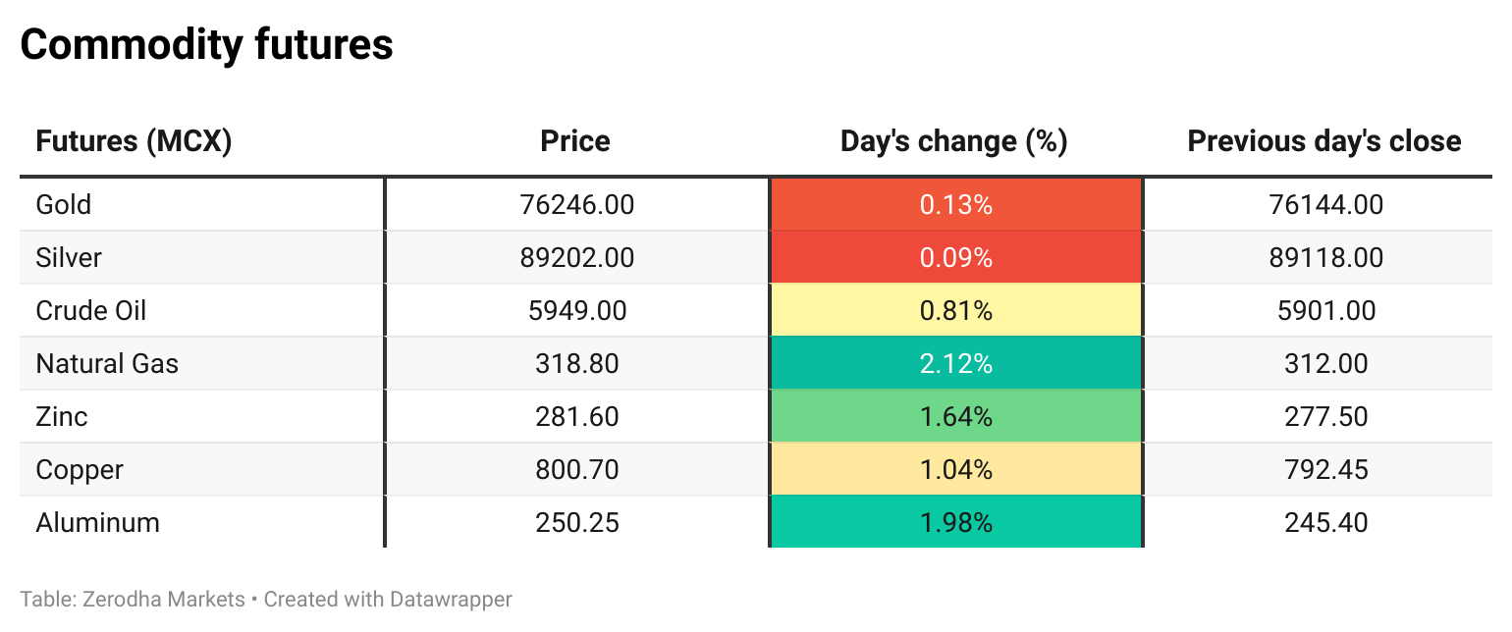Click the red 0.09% Silver change cell
This screenshot has height=632, width=1512.
click(956, 257)
